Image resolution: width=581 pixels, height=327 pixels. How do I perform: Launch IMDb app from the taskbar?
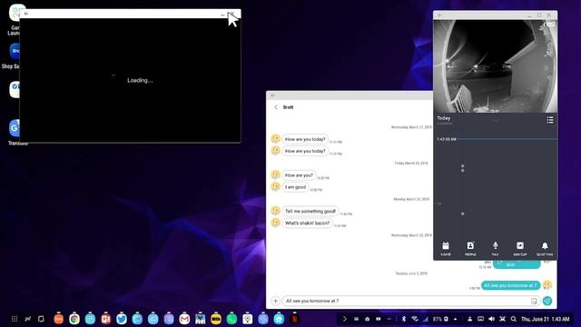216,319
